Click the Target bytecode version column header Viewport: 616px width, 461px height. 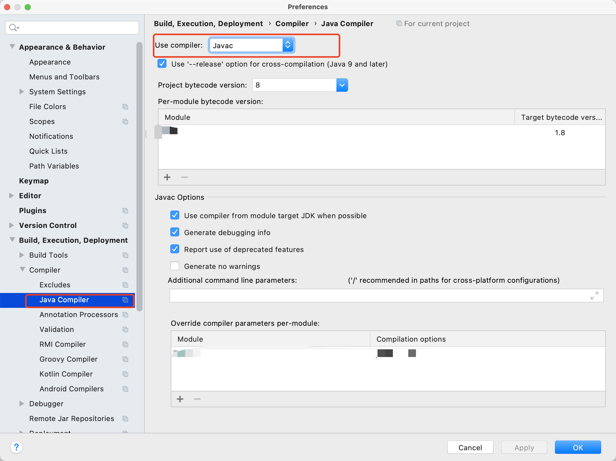tap(560, 117)
